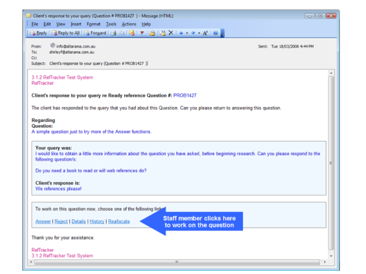Open the File menu
366x274 pixels.
point(34,24)
